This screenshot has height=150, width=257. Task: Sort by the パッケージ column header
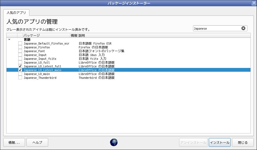[x=46, y=35]
